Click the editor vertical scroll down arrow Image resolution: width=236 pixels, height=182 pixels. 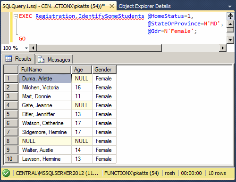point(230,40)
